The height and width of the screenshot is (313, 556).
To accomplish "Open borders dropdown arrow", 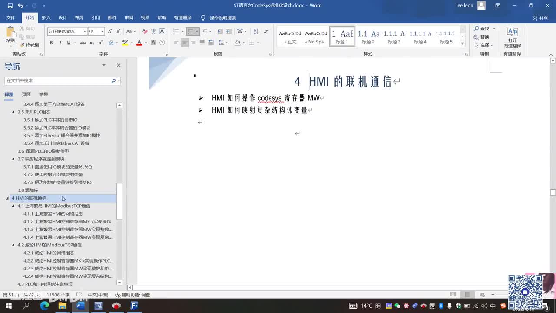I will coord(258,43).
